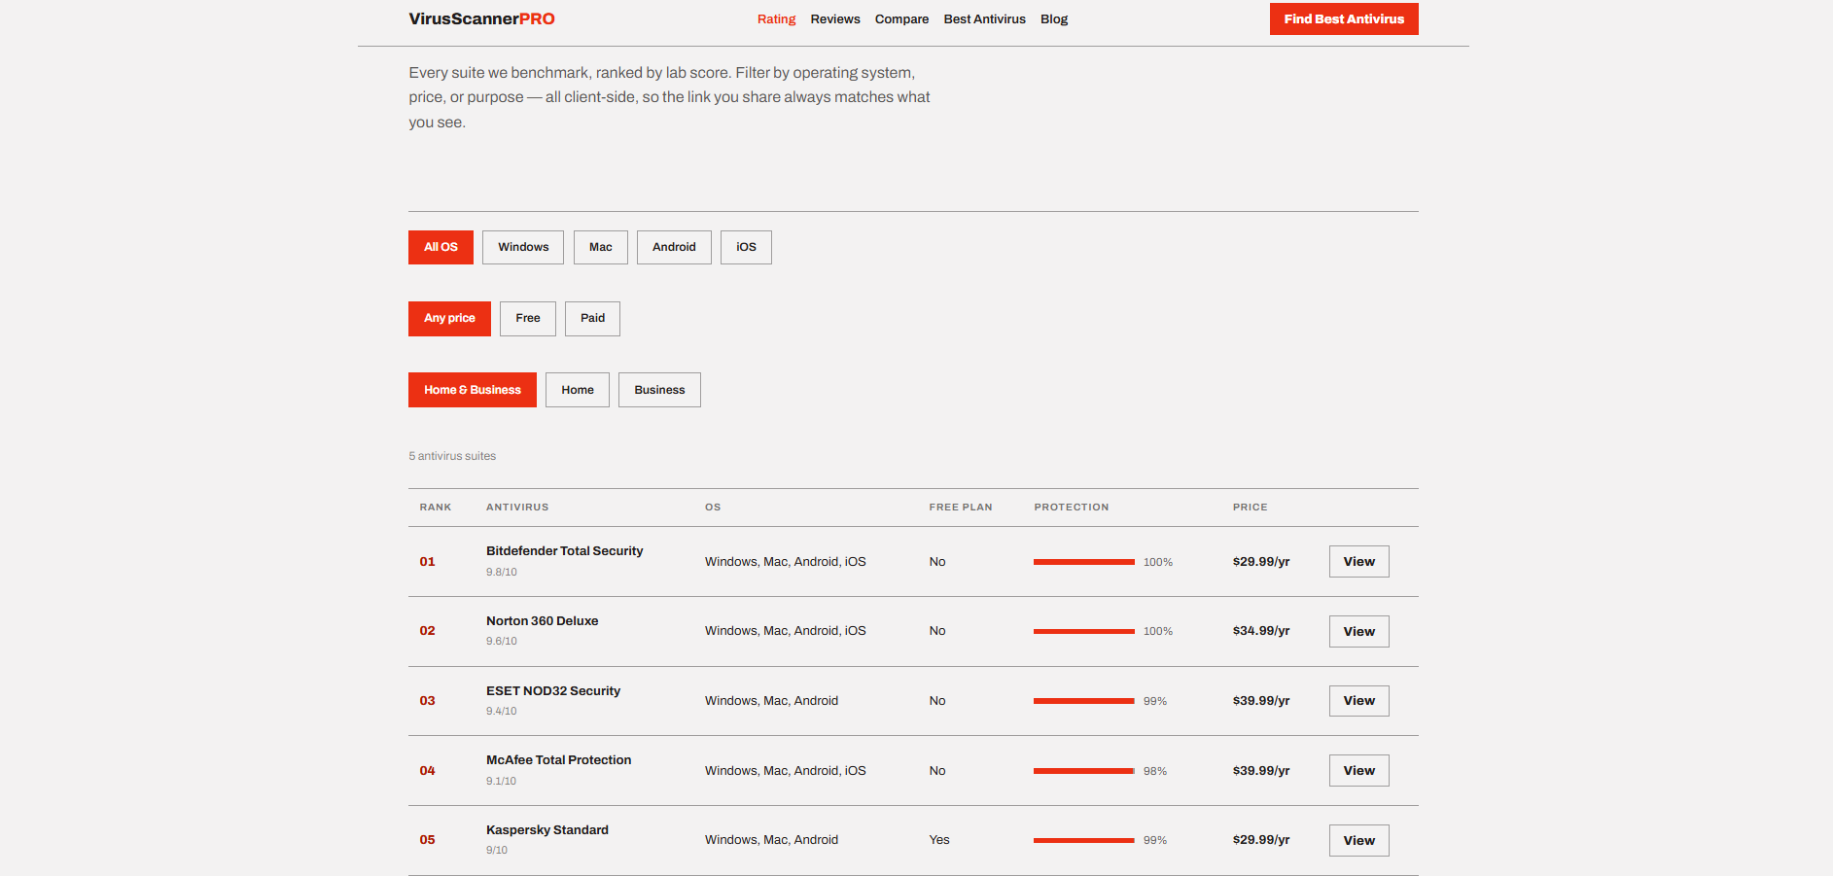
Task: Click the Norton 360 Deluxe name
Action: 542,621
